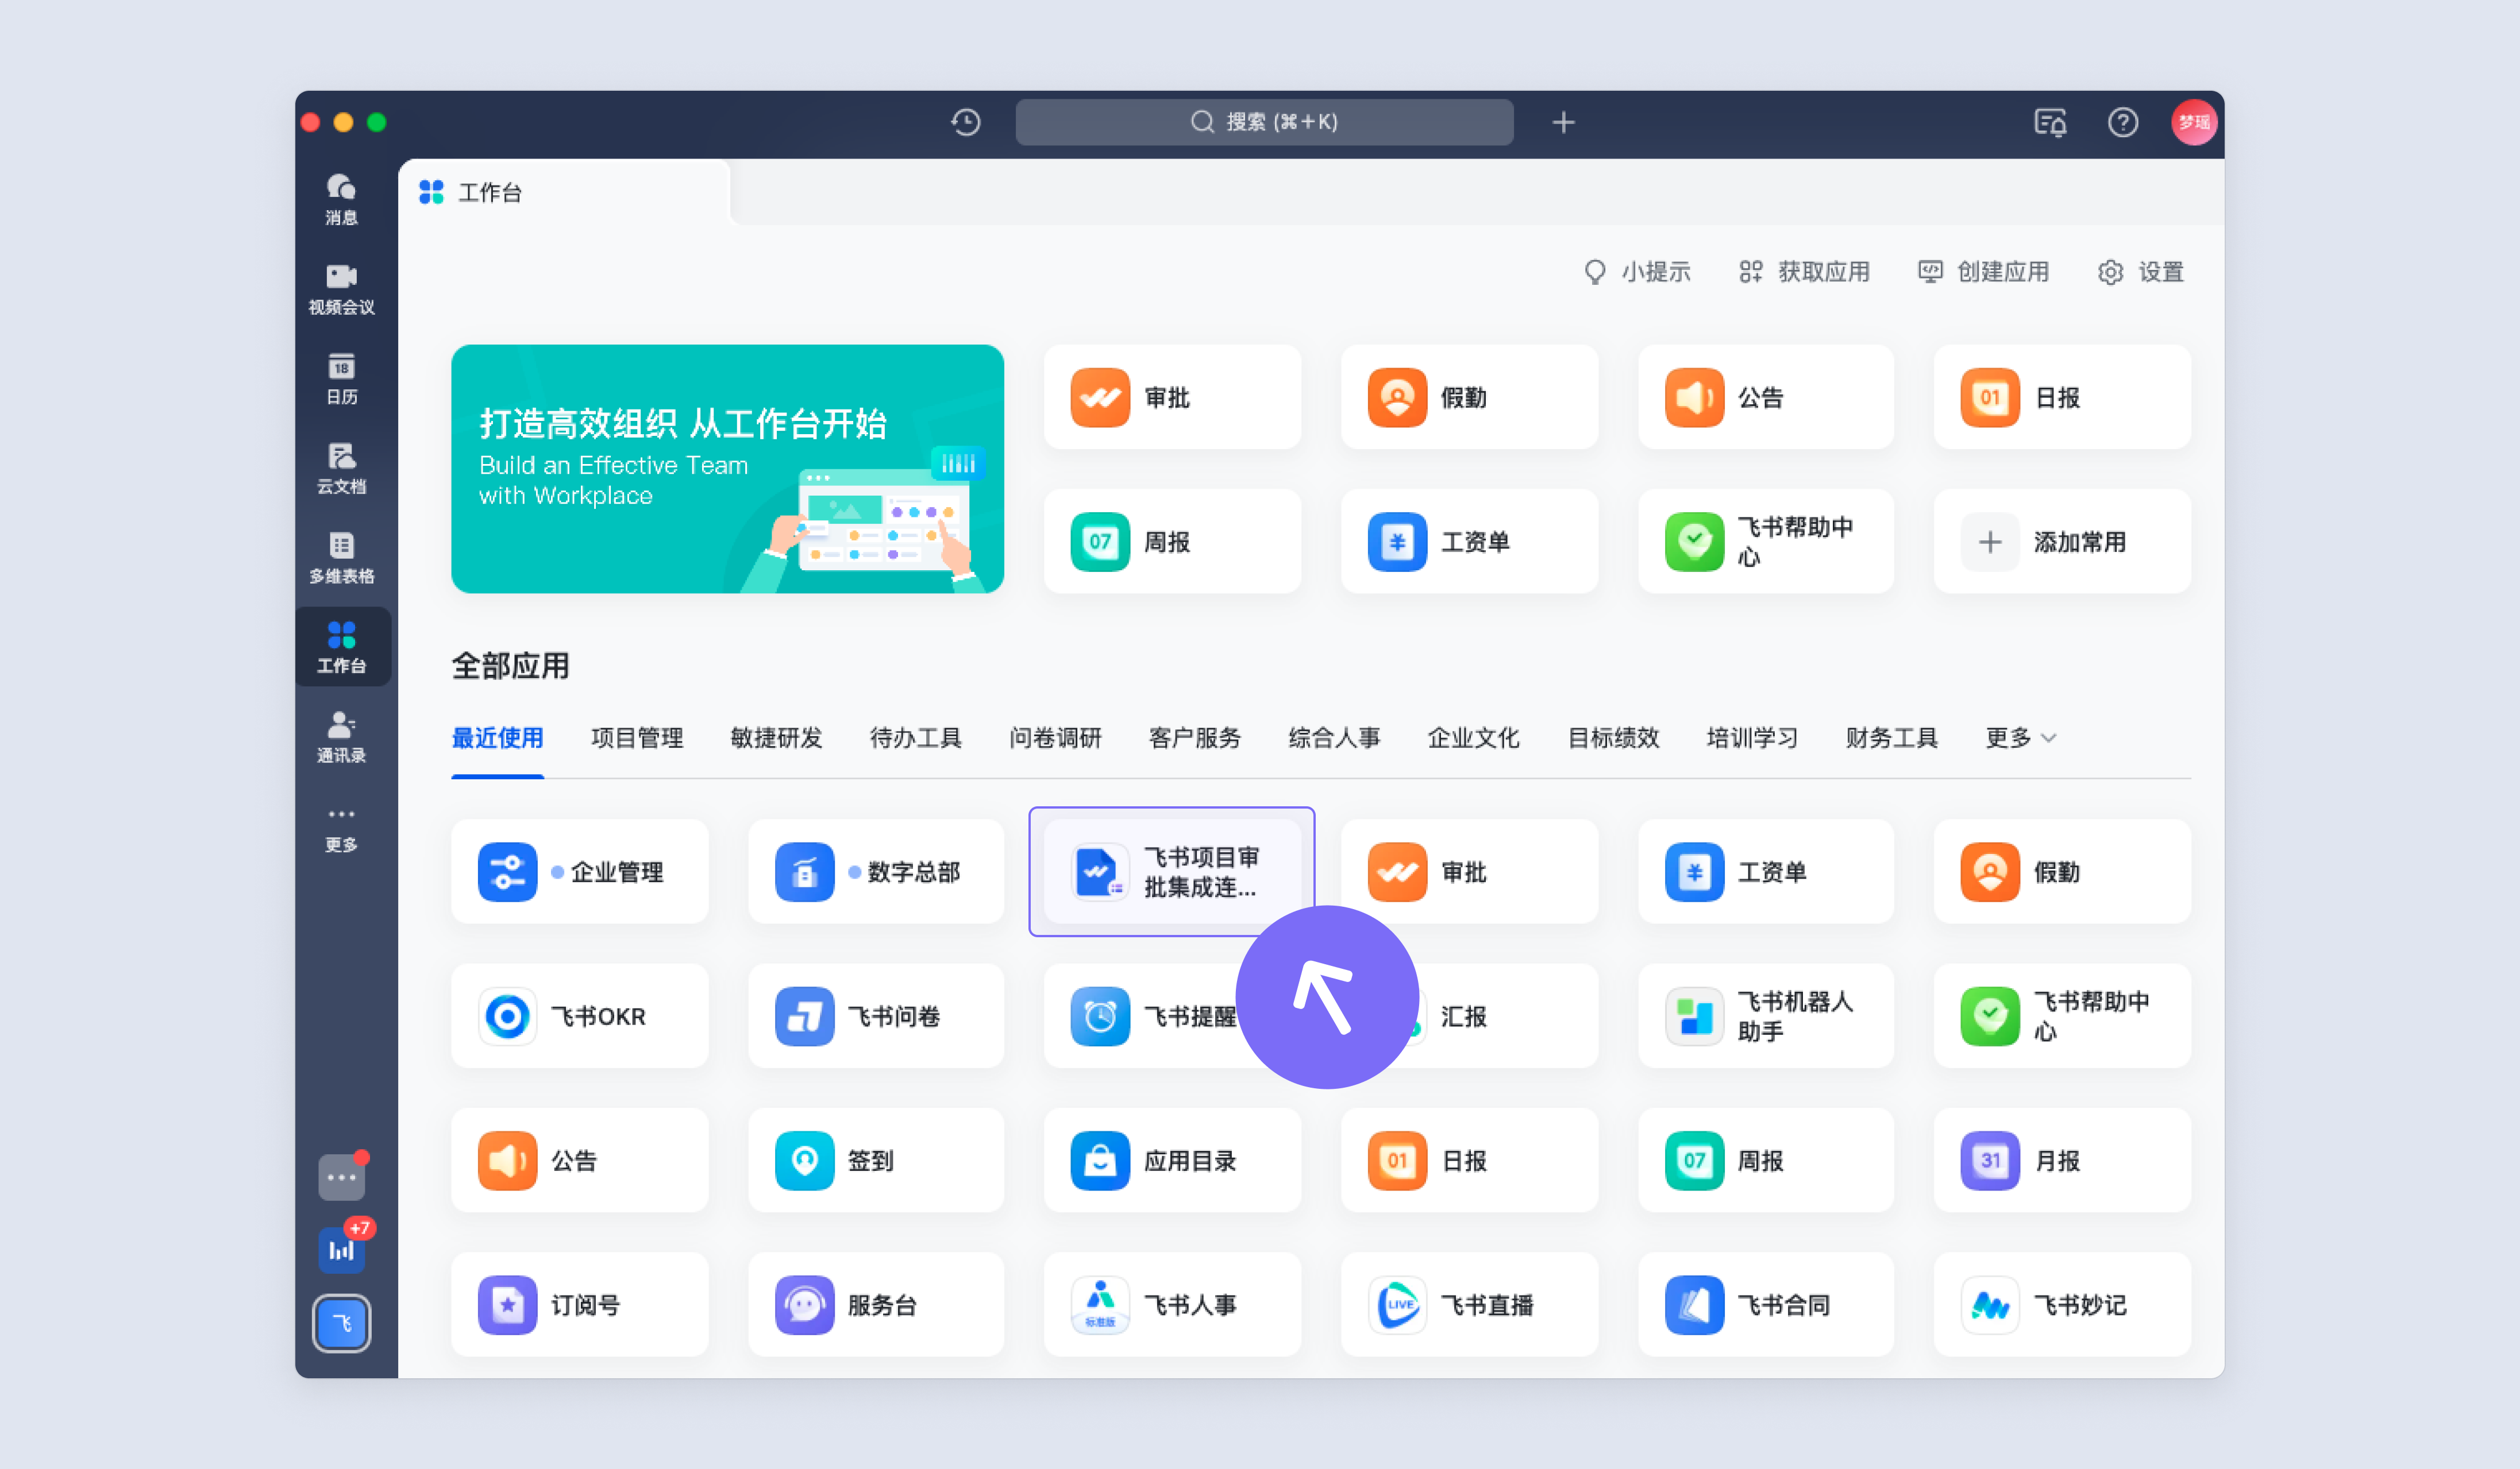
Task: Click the workplace promo banner
Action: [727, 469]
